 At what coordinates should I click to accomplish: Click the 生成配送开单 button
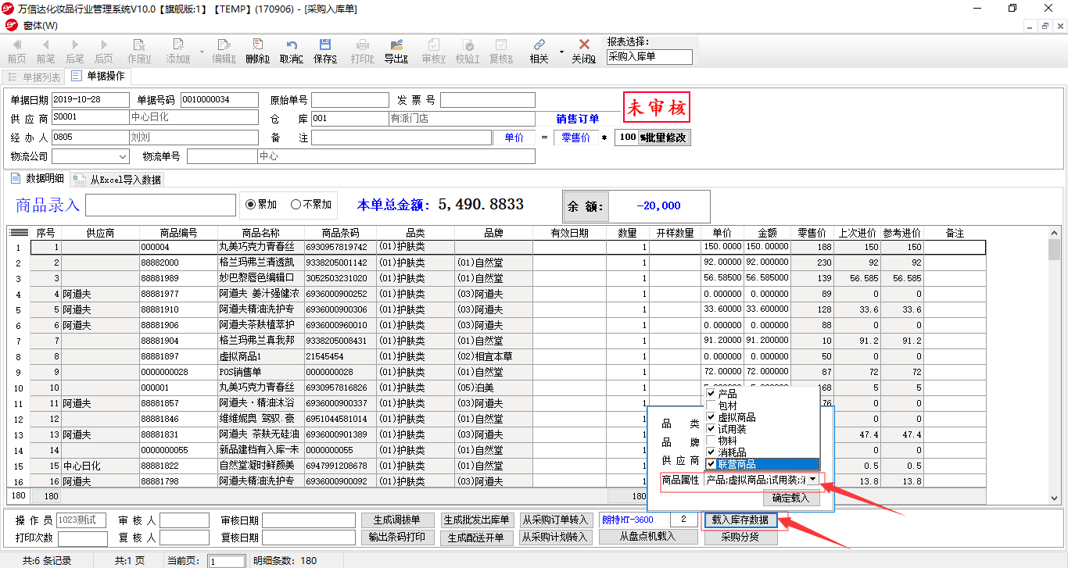[x=477, y=538]
